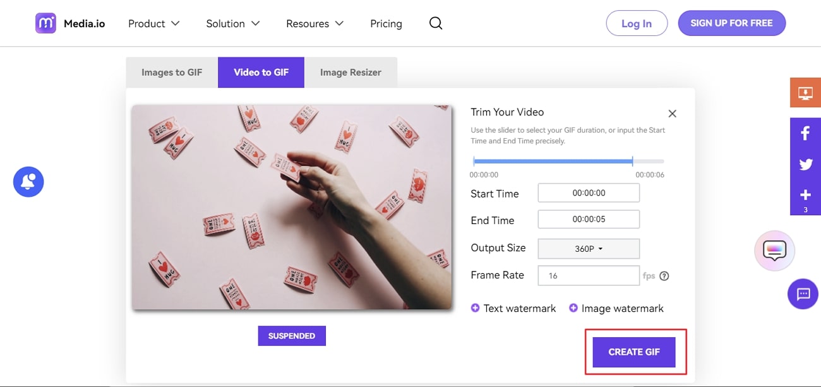821x387 pixels.
Task: Expand the Product menu
Action: pos(153,23)
